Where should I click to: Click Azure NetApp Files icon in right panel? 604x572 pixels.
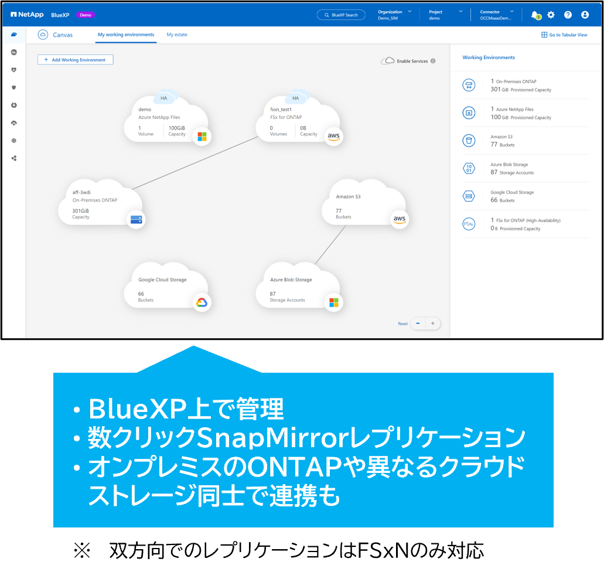pyautogui.click(x=469, y=113)
